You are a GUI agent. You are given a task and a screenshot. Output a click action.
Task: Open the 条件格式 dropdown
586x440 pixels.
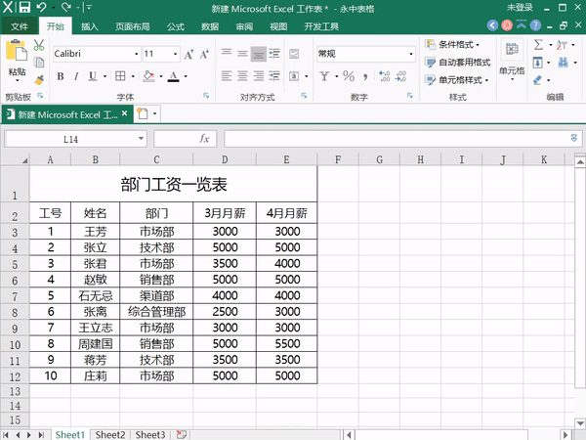[452, 45]
